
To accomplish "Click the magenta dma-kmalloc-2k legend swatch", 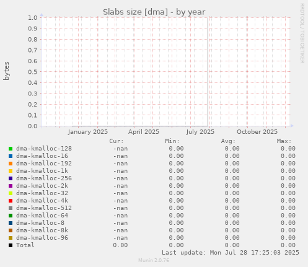I will point(11,186).
